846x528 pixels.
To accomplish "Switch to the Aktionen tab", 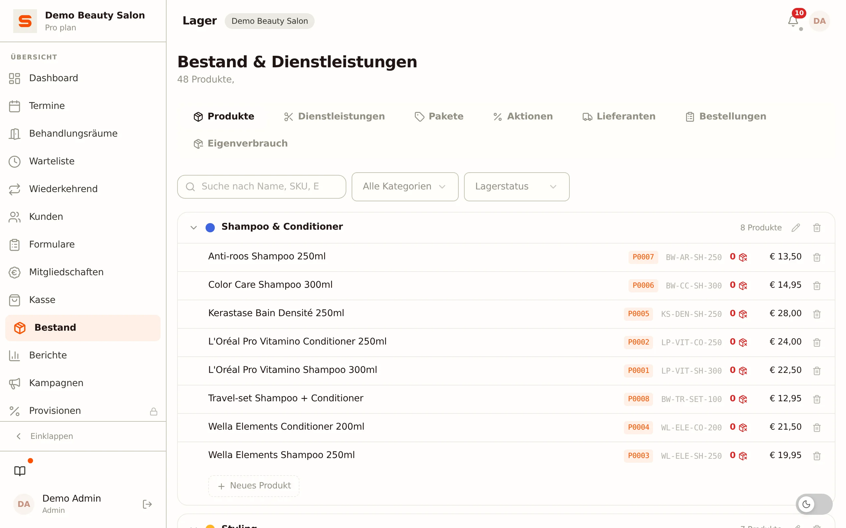I will pyautogui.click(x=522, y=116).
